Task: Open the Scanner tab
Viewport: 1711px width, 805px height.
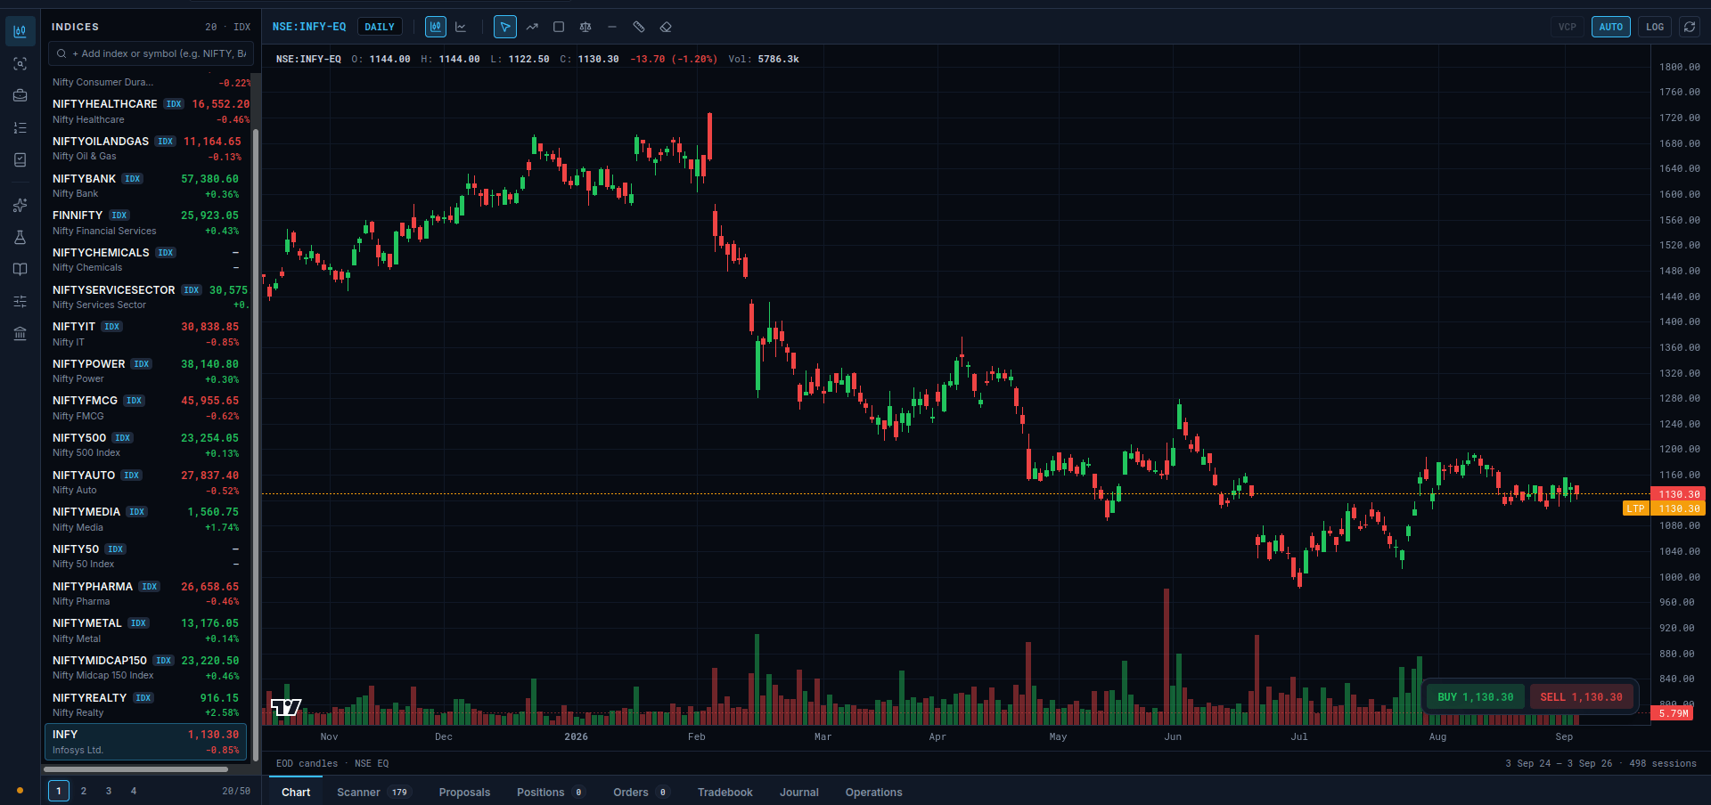Action: 372,792
